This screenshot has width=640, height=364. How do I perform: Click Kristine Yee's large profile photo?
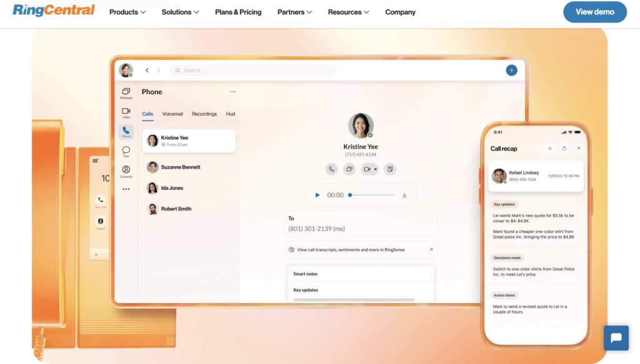tap(361, 125)
